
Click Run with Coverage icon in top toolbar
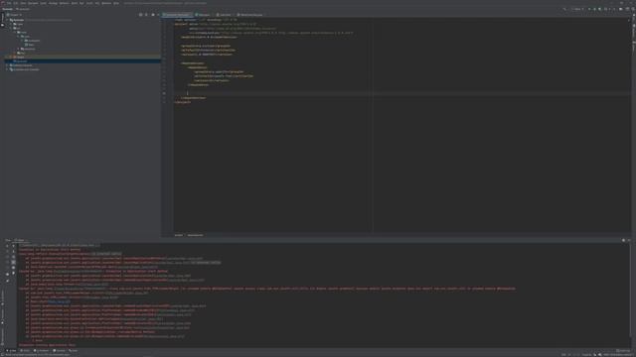(x=599, y=9)
